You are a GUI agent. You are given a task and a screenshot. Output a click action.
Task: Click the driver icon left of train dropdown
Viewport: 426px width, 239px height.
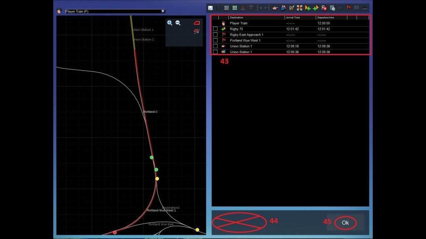(59, 11)
